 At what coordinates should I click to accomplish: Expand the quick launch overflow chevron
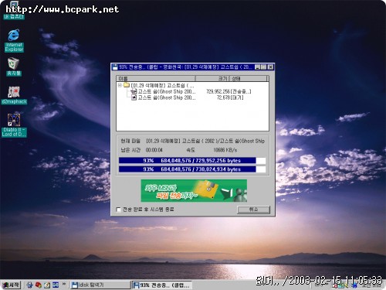click(64, 284)
